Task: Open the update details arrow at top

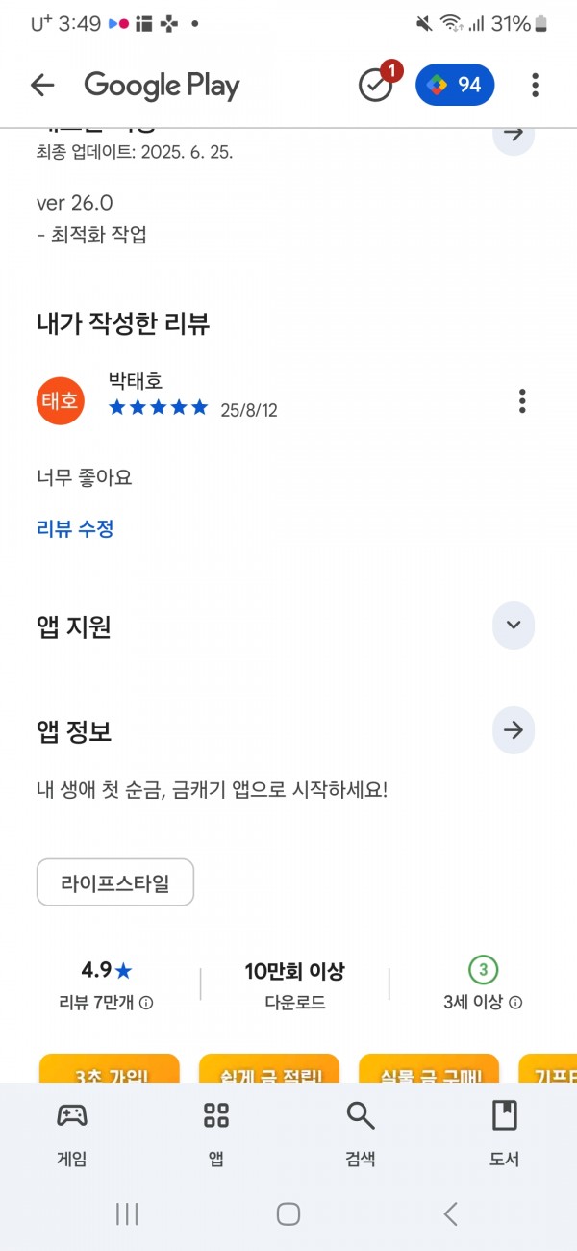Action: [514, 134]
